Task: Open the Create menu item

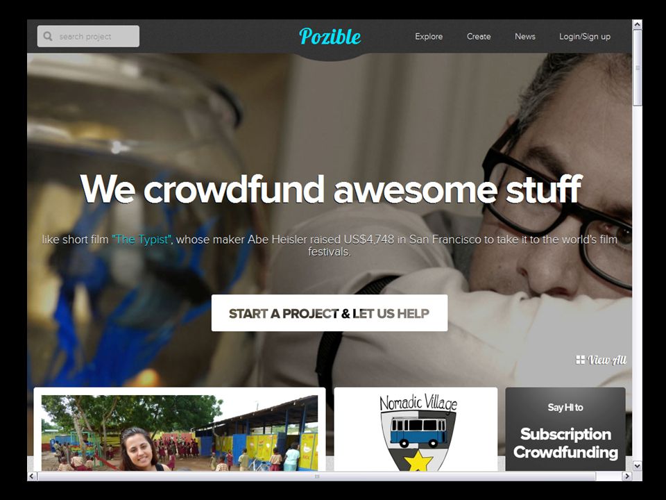Action: 479,37
